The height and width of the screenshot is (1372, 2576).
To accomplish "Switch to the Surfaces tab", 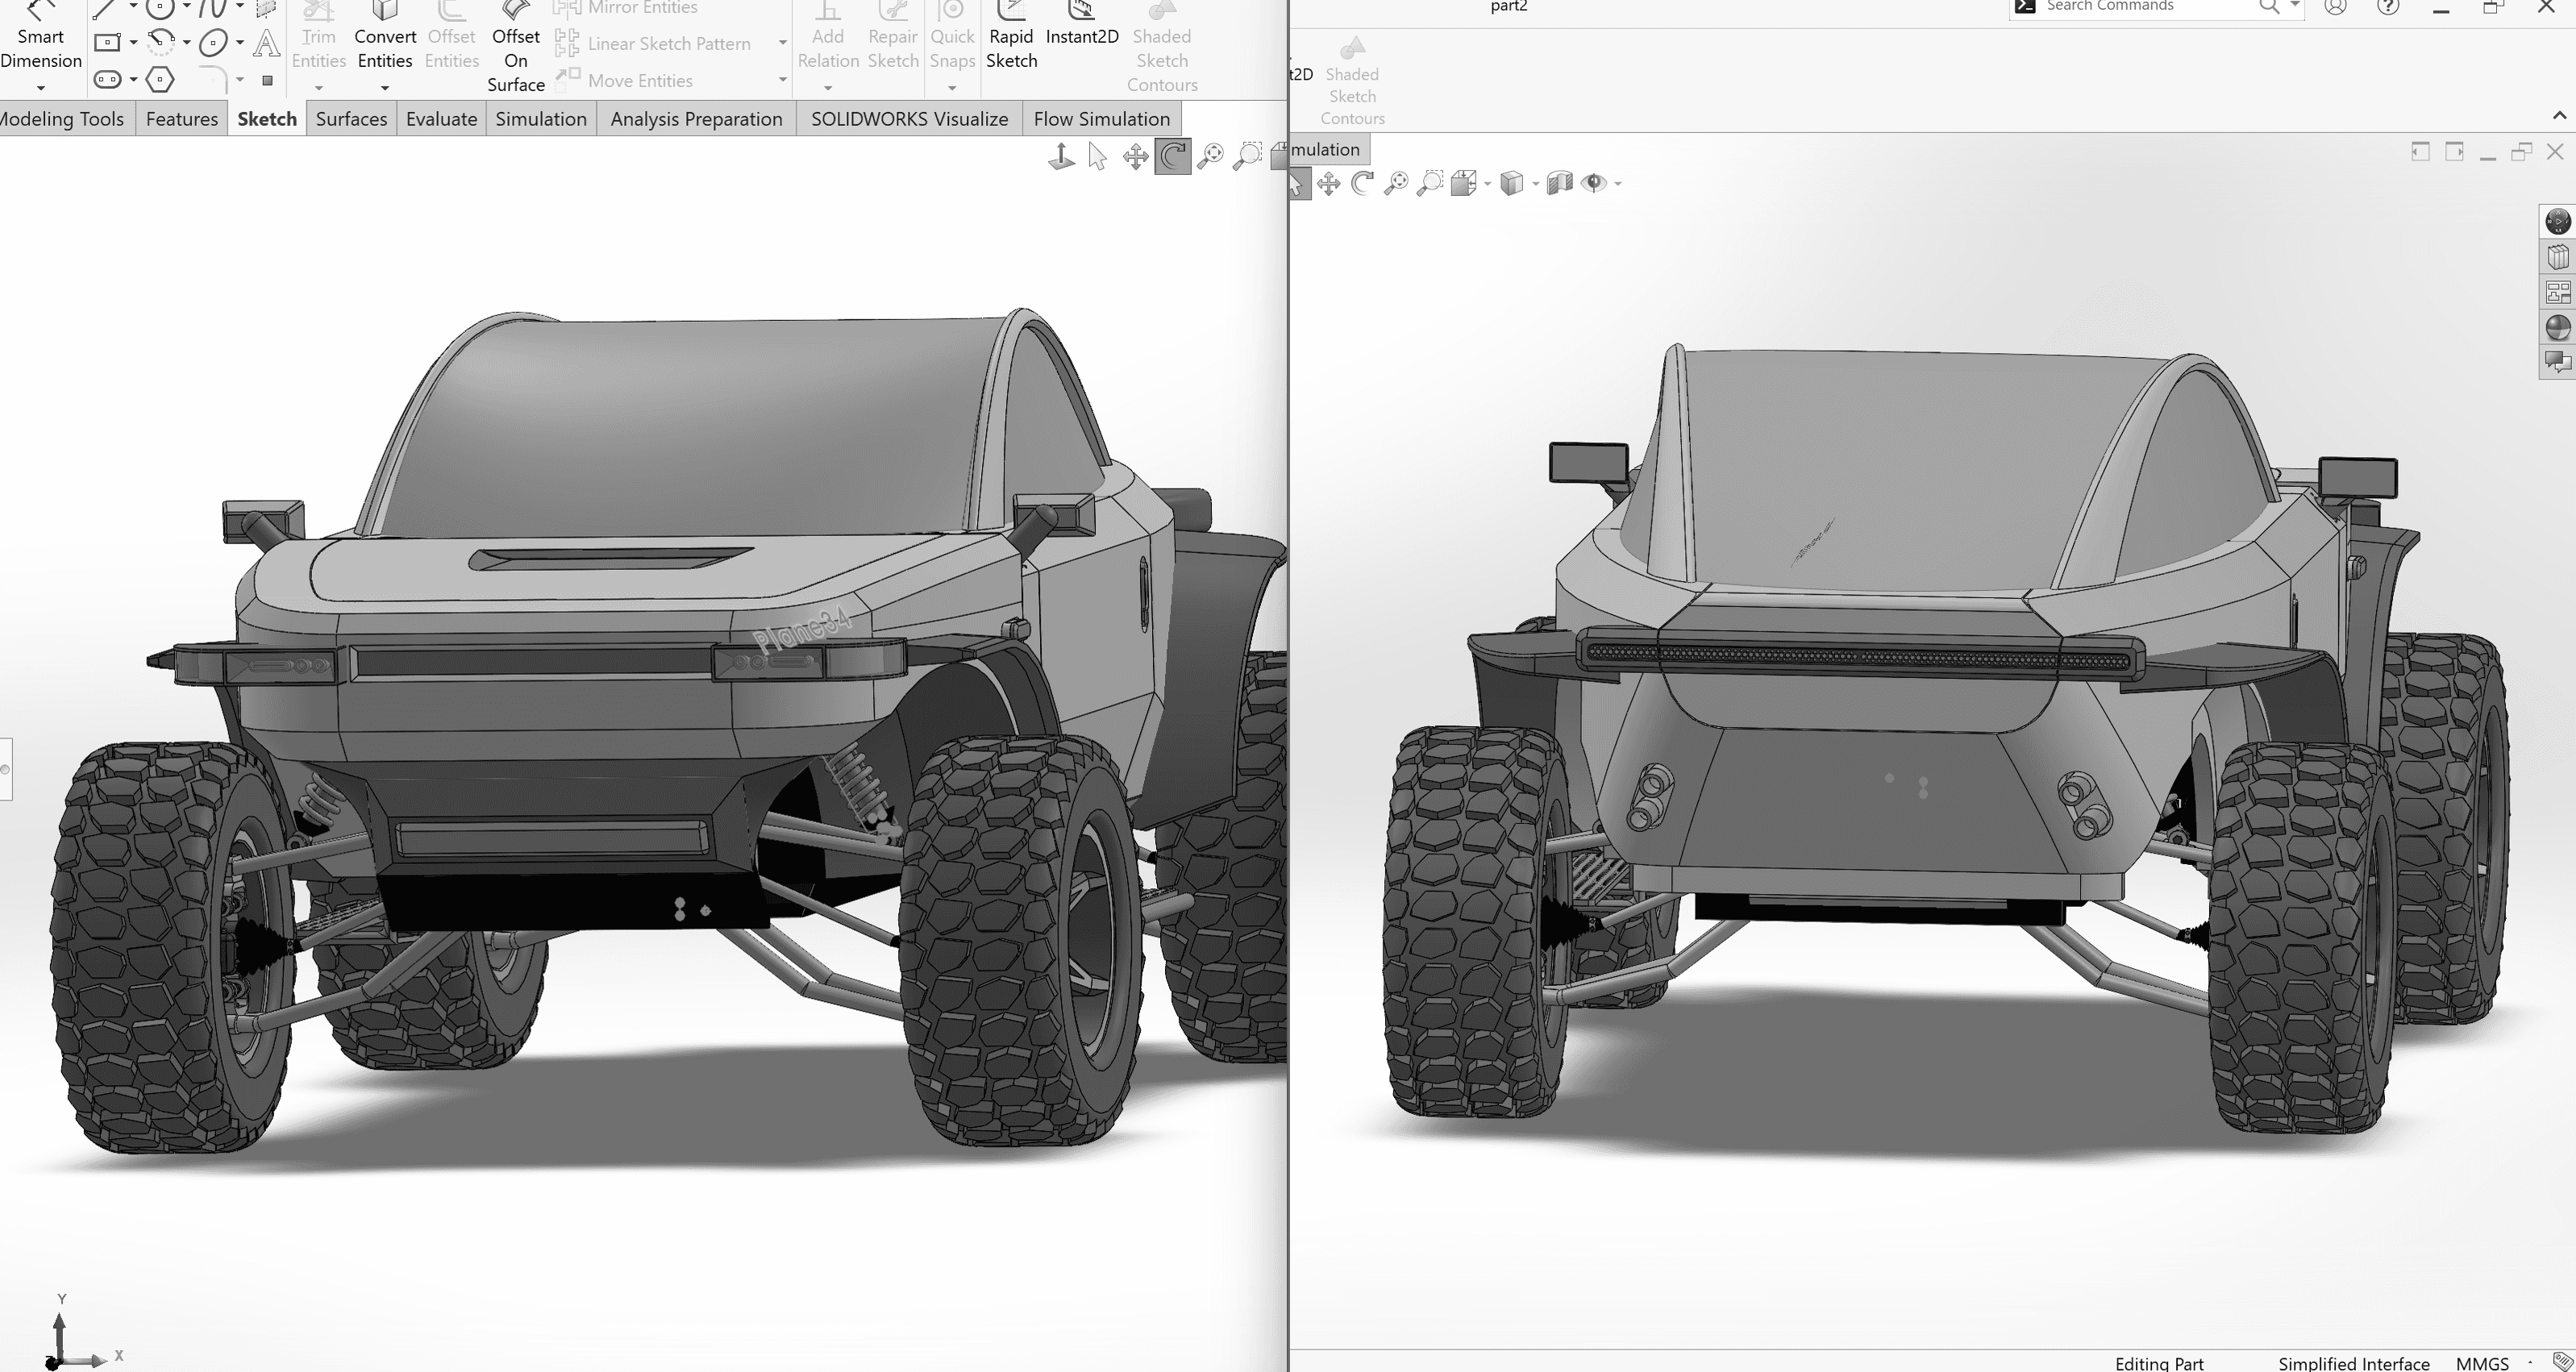I will point(351,119).
